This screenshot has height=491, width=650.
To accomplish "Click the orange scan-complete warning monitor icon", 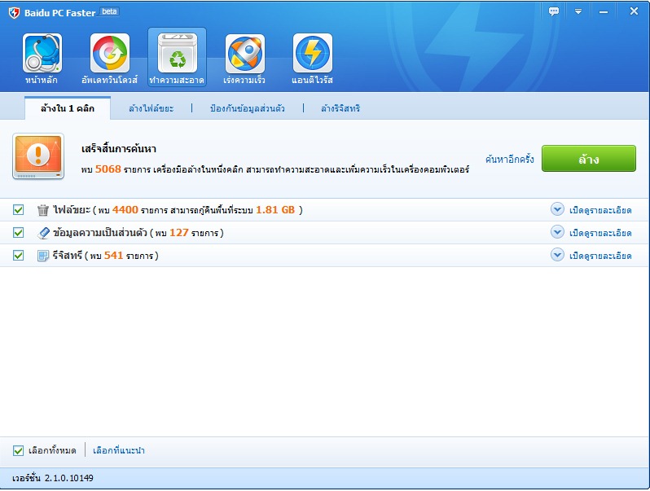I will 38,156.
